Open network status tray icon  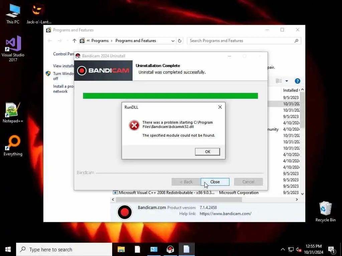[291, 249]
